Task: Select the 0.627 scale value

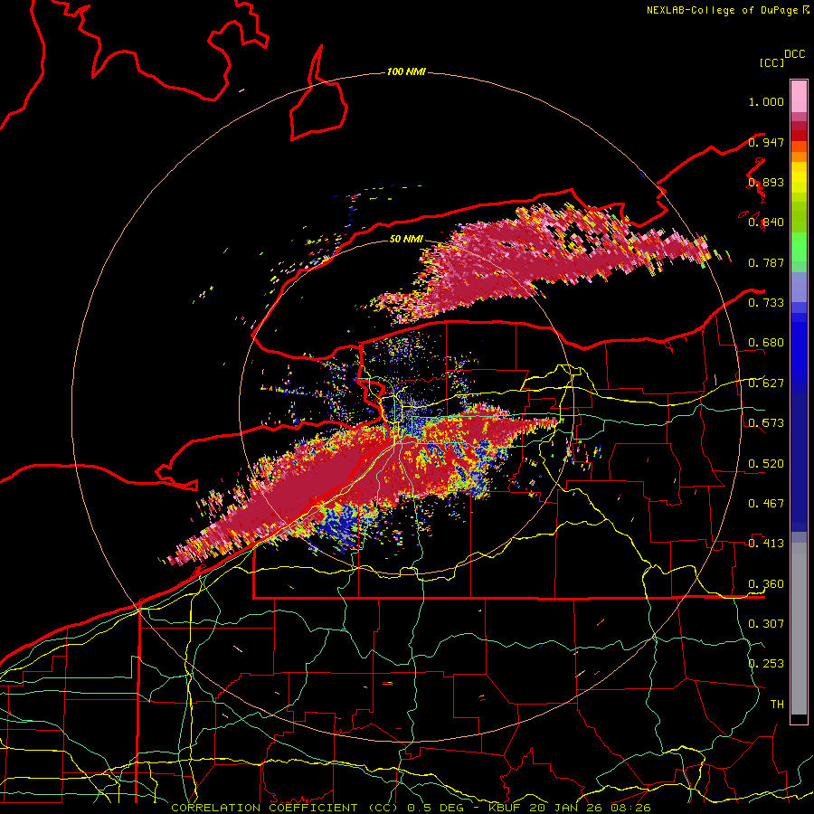Action: pyautogui.click(x=766, y=383)
